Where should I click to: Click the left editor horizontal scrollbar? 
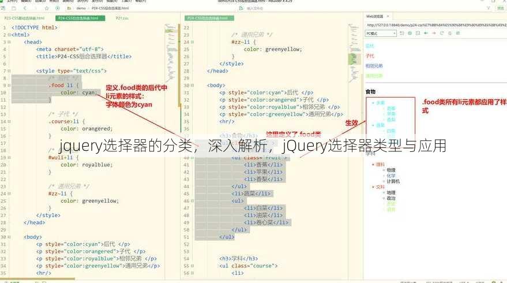(37, 279)
